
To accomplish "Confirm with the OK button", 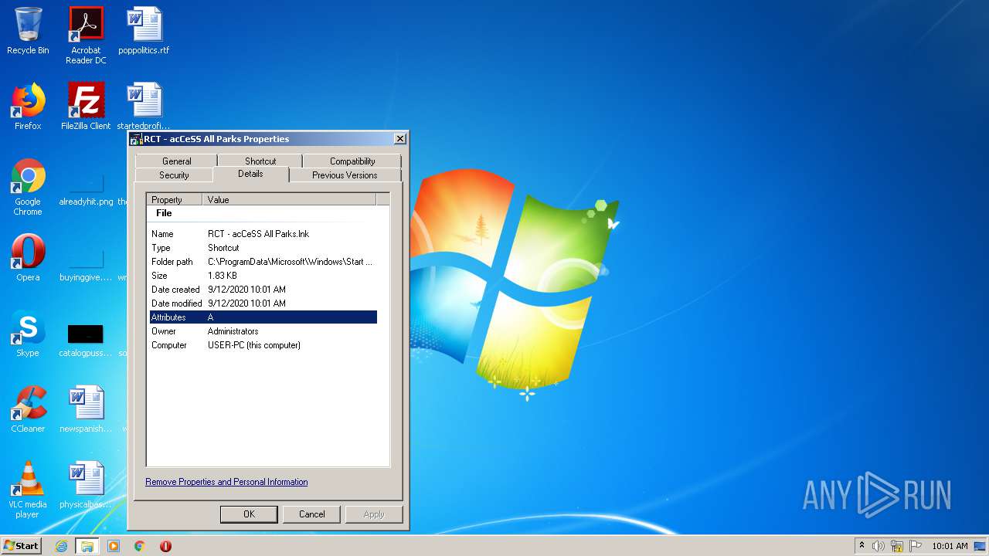I will pos(249,514).
